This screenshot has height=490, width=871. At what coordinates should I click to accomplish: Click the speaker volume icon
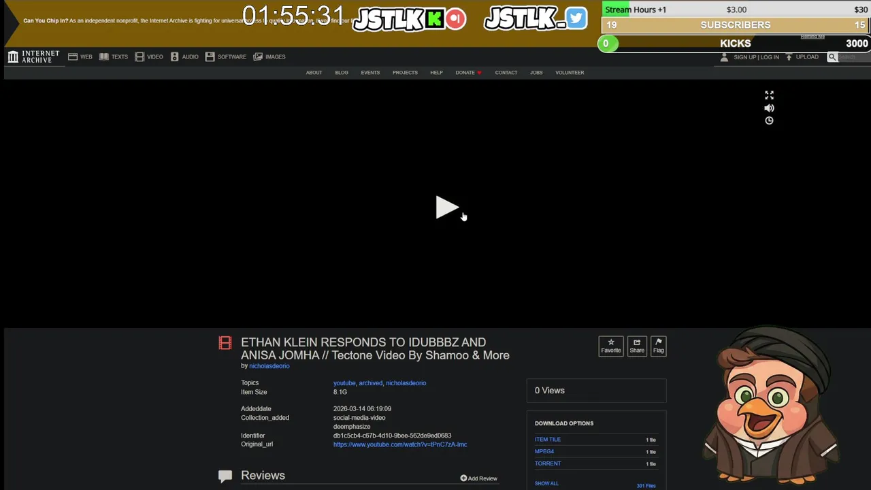click(x=769, y=108)
